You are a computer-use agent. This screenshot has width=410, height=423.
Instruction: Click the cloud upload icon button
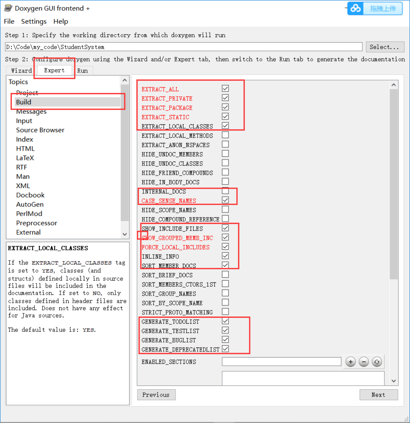[356, 8]
